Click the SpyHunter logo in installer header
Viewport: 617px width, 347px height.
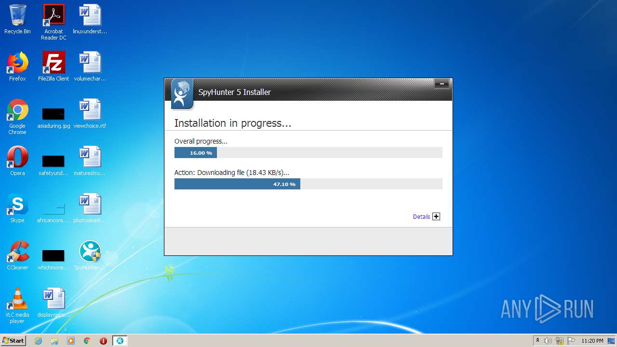(182, 94)
